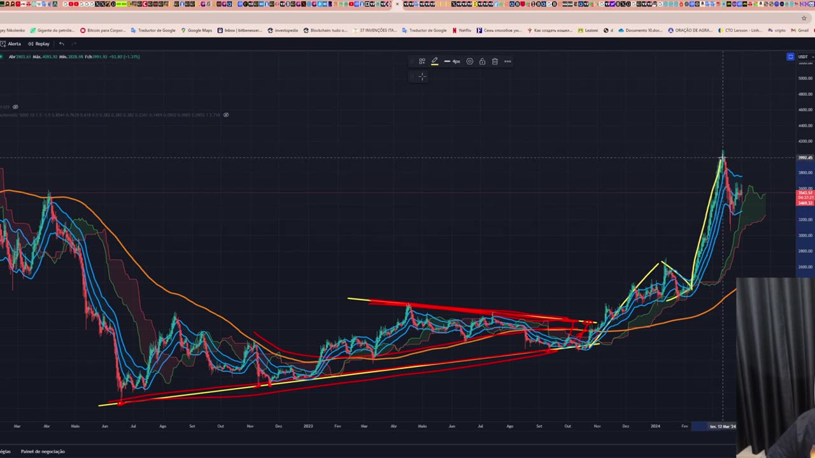Open first Traductor de Google bookmark
The image size is (815, 458).
(153, 31)
